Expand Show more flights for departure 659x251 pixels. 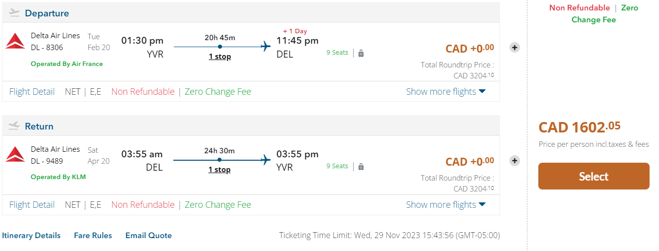pyautogui.click(x=445, y=92)
